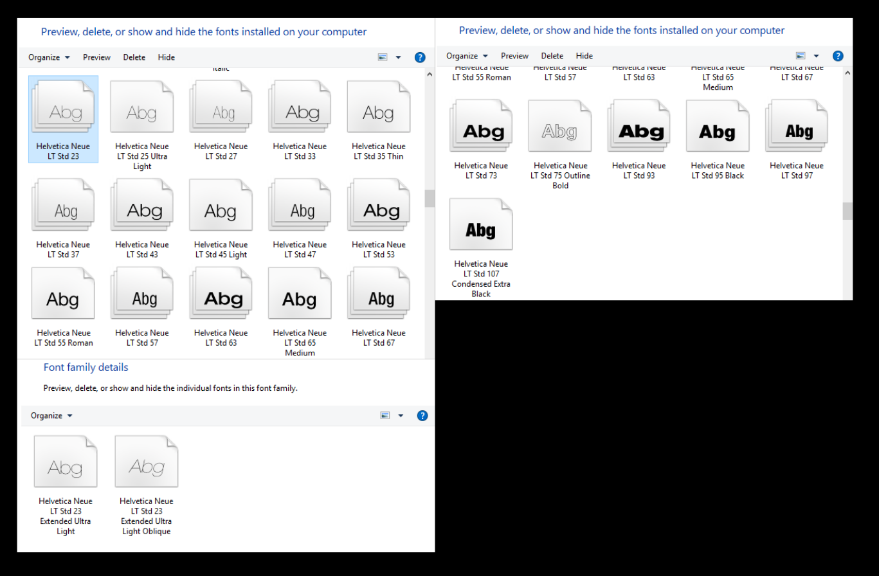Screen dimensions: 879x576
Task: Select the 65 Medium font icon in left window
Action: [300, 293]
